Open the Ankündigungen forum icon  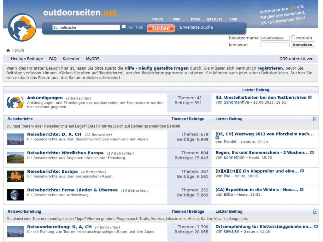coord(15,102)
